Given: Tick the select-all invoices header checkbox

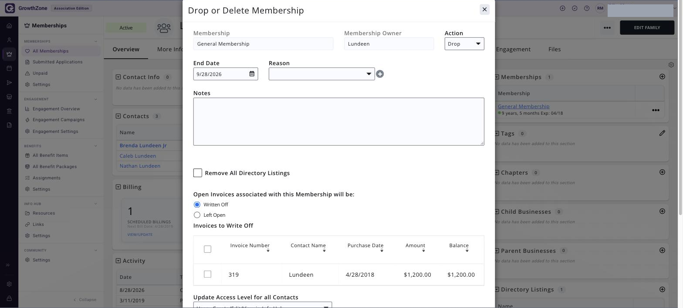Looking at the screenshot, I should [207, 249].
